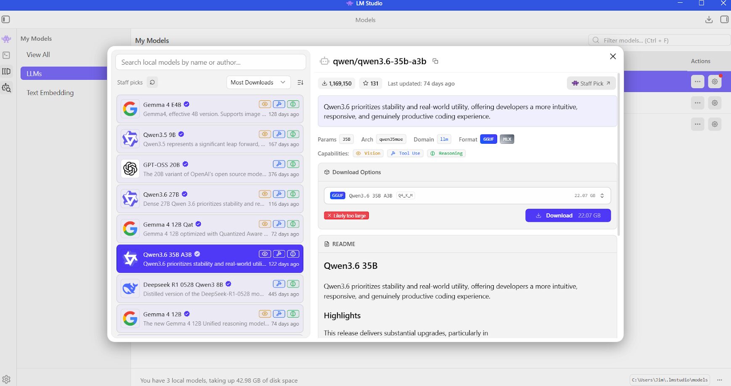Open settings gear on the second model row

click(x=715, y=103)
